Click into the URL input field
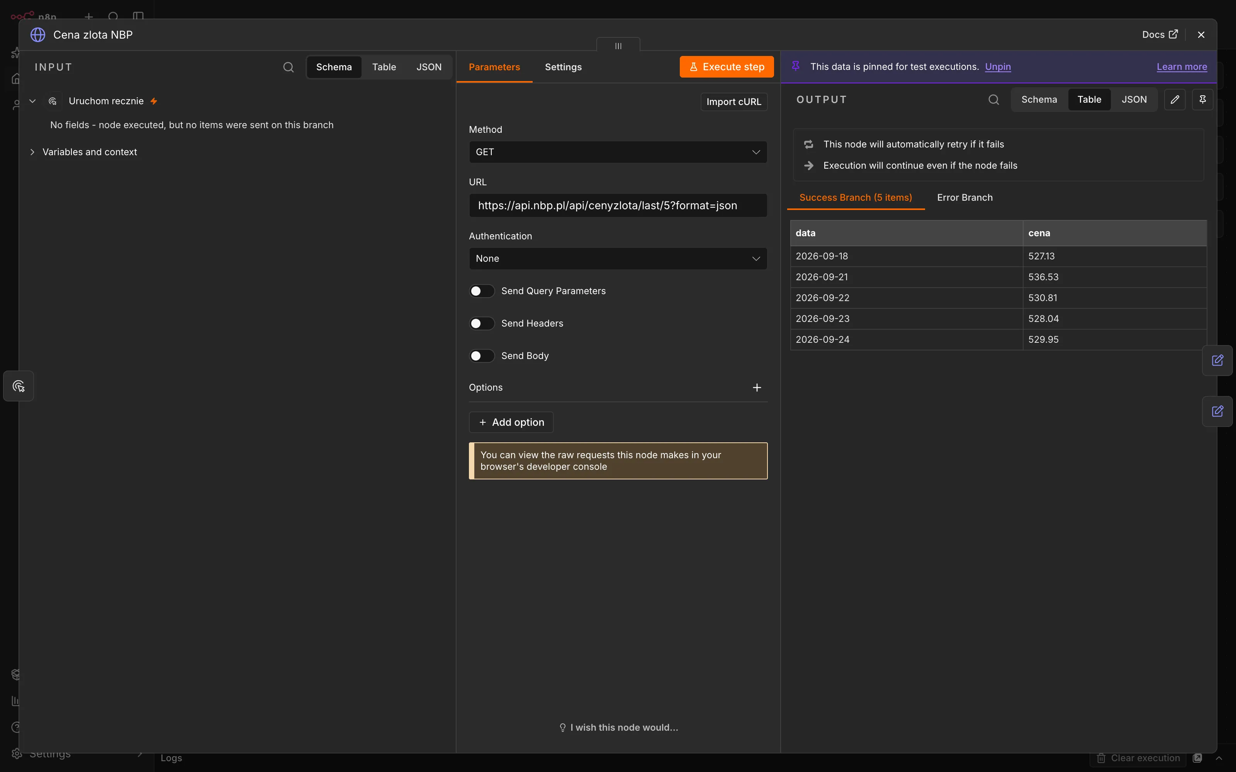 pyautogui.click(x=618, y=205)
